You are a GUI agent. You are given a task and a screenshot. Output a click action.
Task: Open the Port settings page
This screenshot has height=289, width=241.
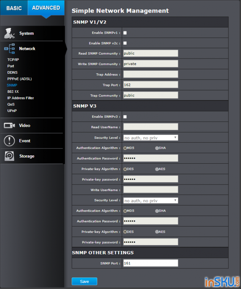pyautogui.click(x=11, y=66)
